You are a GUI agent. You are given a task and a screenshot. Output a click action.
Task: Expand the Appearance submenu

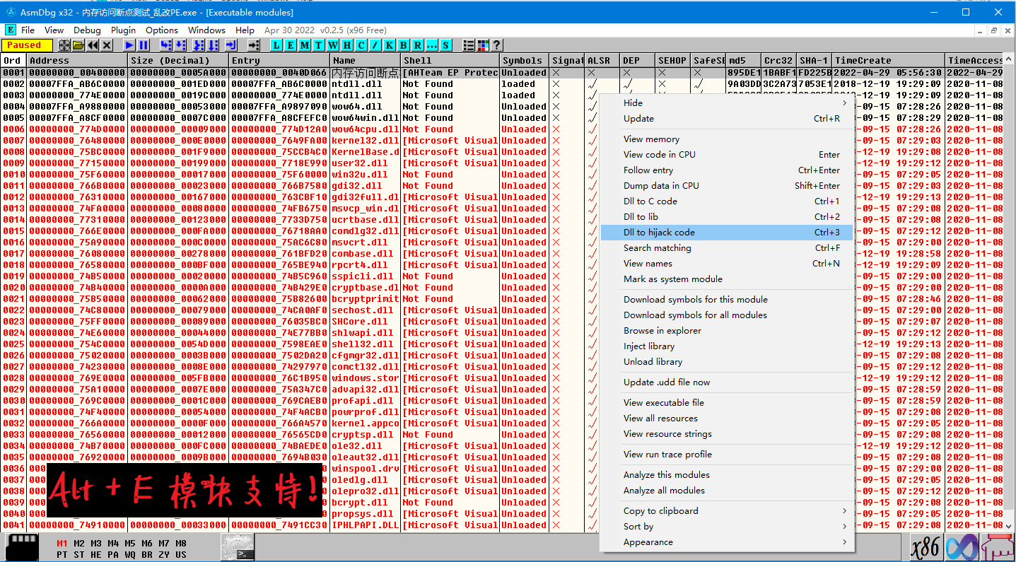point(727,542)
